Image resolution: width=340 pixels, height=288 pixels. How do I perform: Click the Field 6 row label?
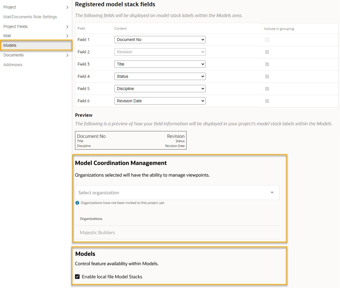(84, 101)
